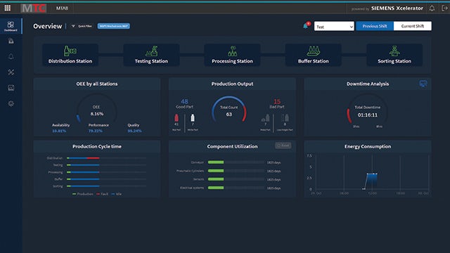Open the Sorting Station card label

394,61
